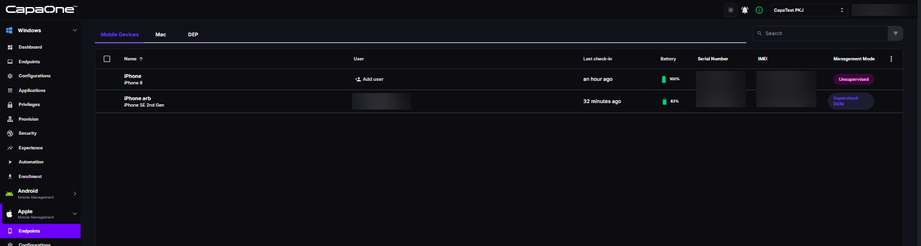Collapse the Windows section chevron
This screenshot has height=246, width=921.
75,30
